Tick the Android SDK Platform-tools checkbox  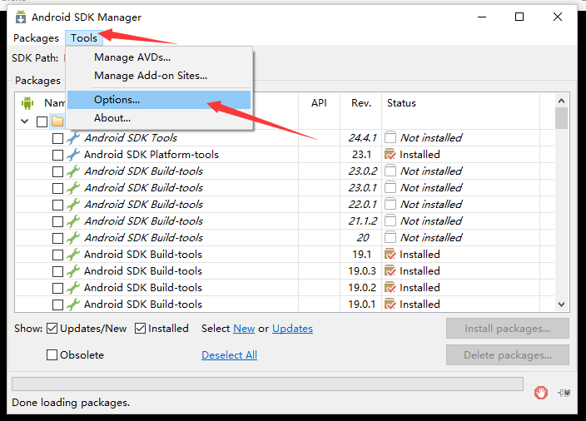click(57, 155)
